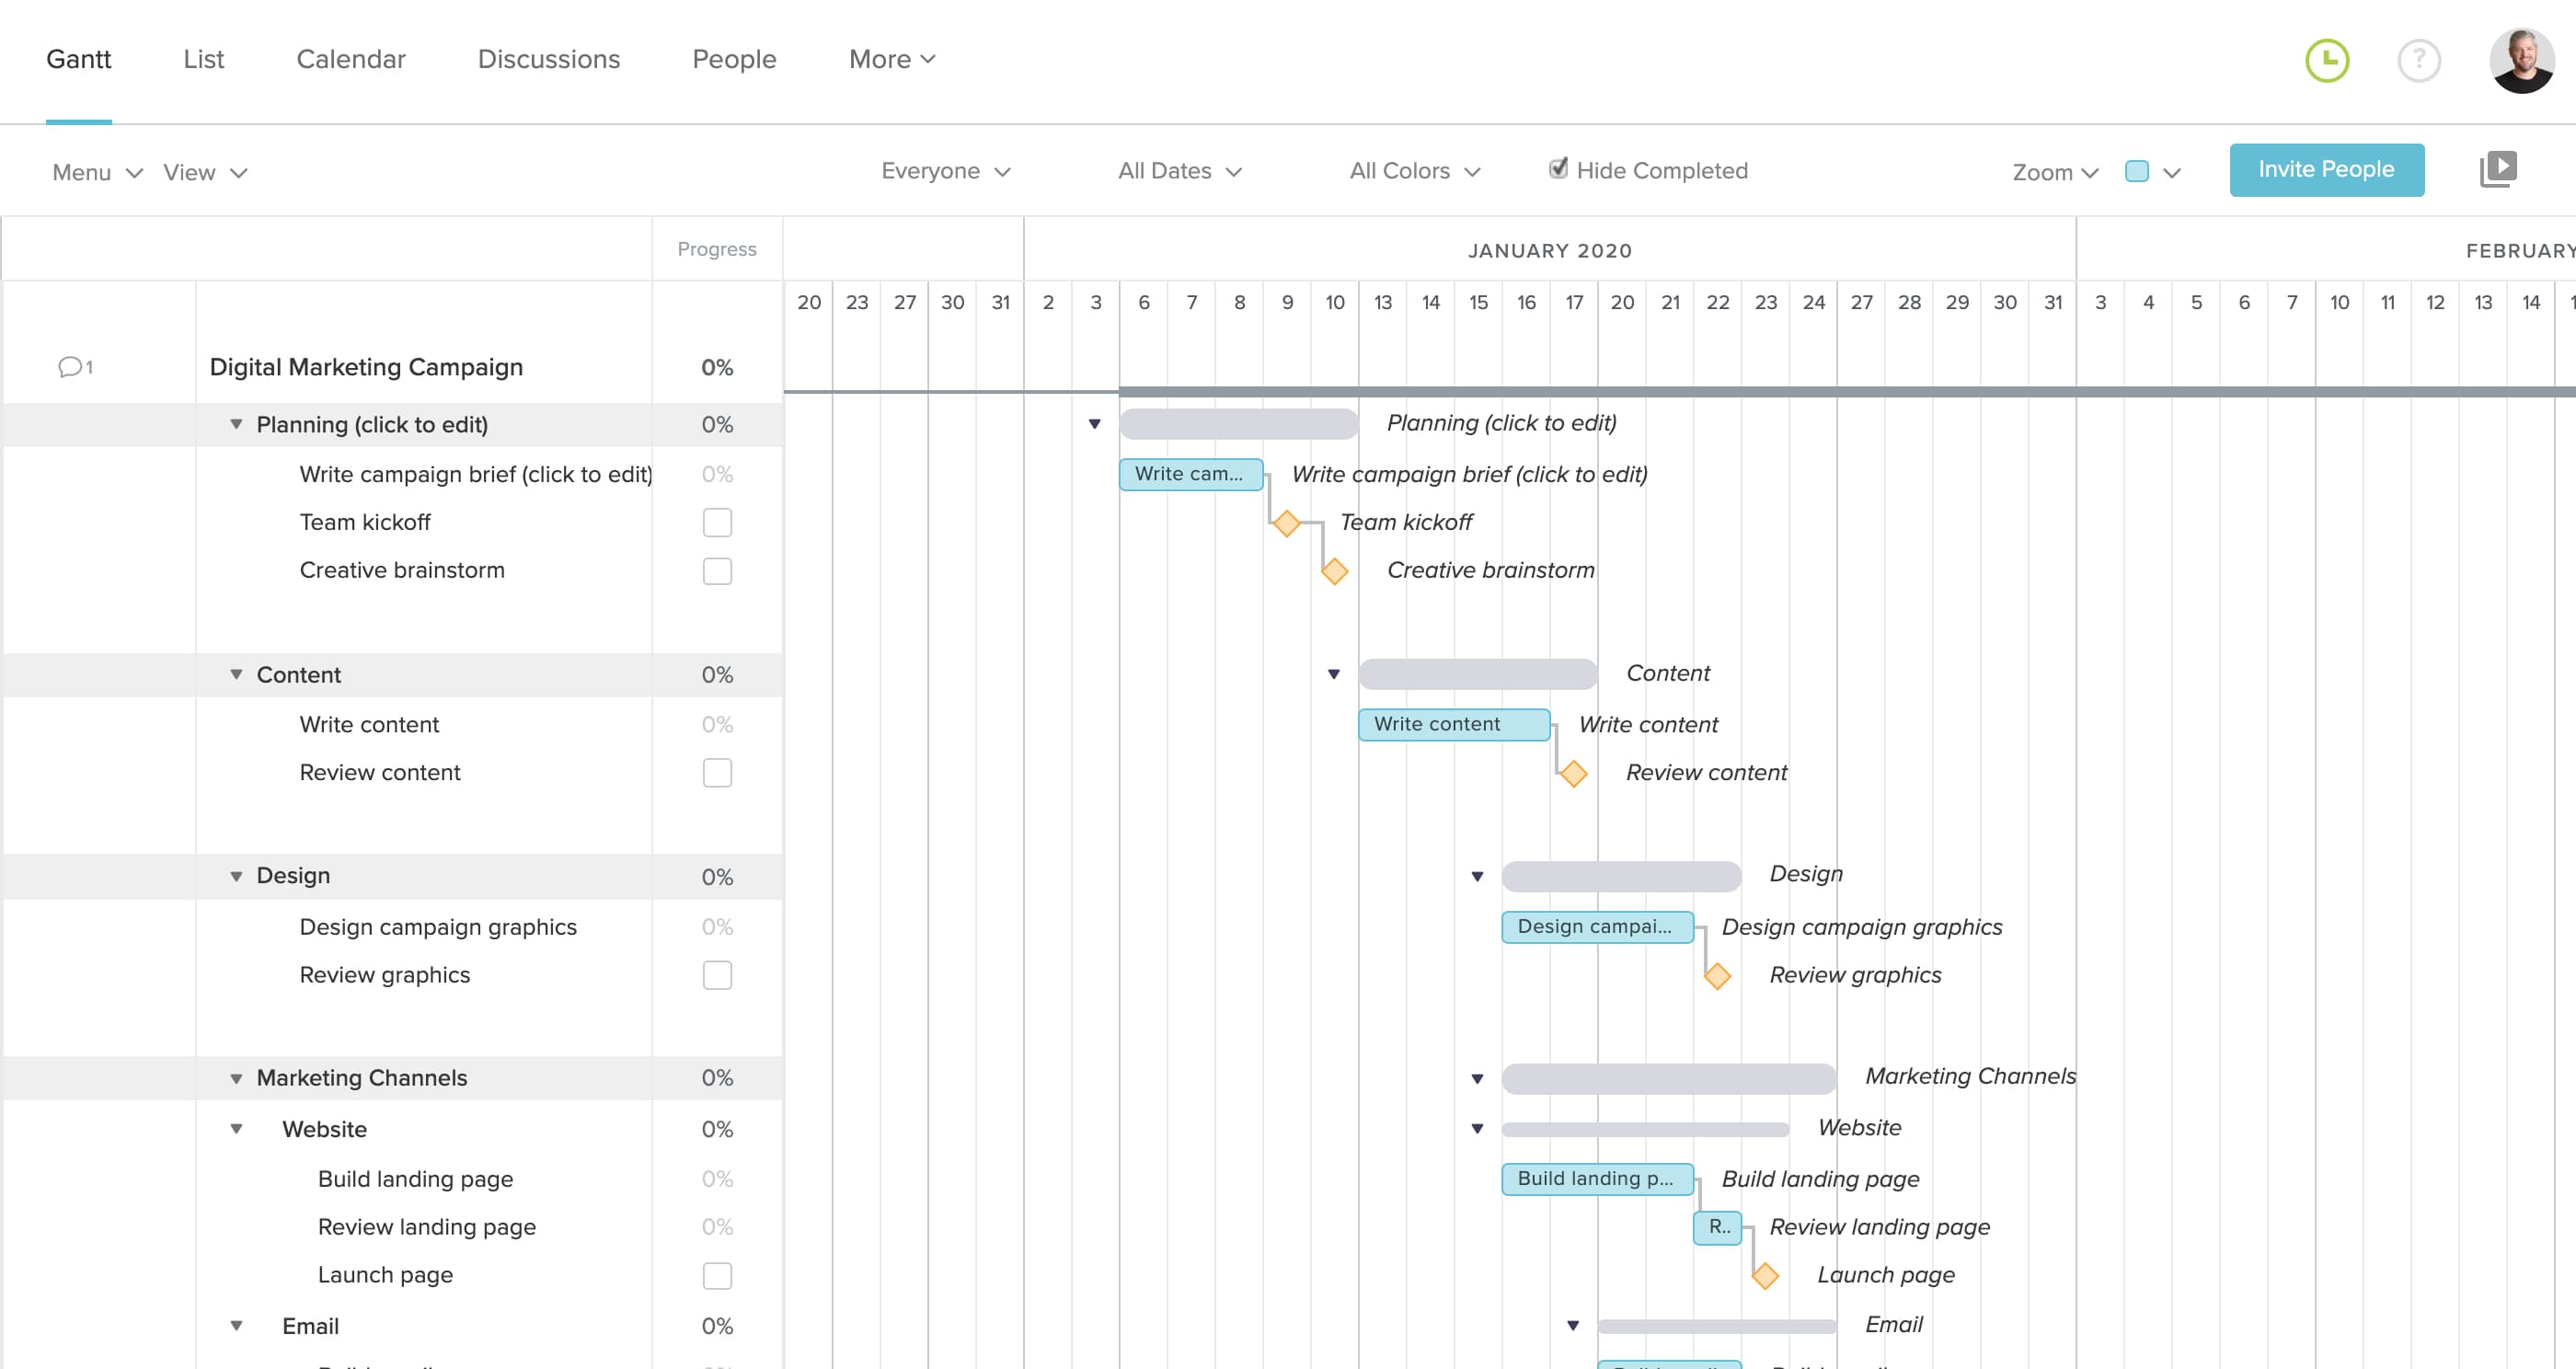
Task: Click the Zoom control icon
Action: pyautogui.click(x=2053, y=168)
